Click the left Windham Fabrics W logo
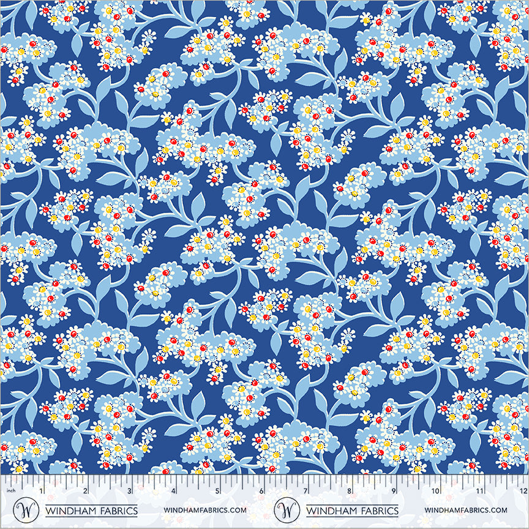This screenshot has height=529, width=529. coord(26,510)
